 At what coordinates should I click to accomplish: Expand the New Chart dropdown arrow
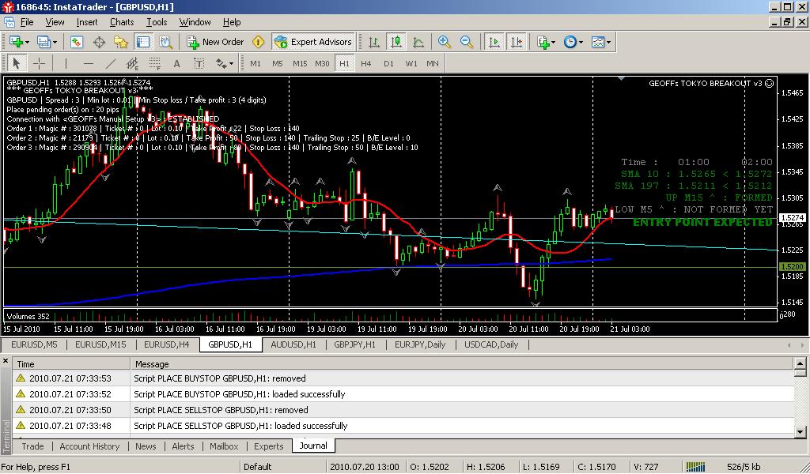point(27,43)
